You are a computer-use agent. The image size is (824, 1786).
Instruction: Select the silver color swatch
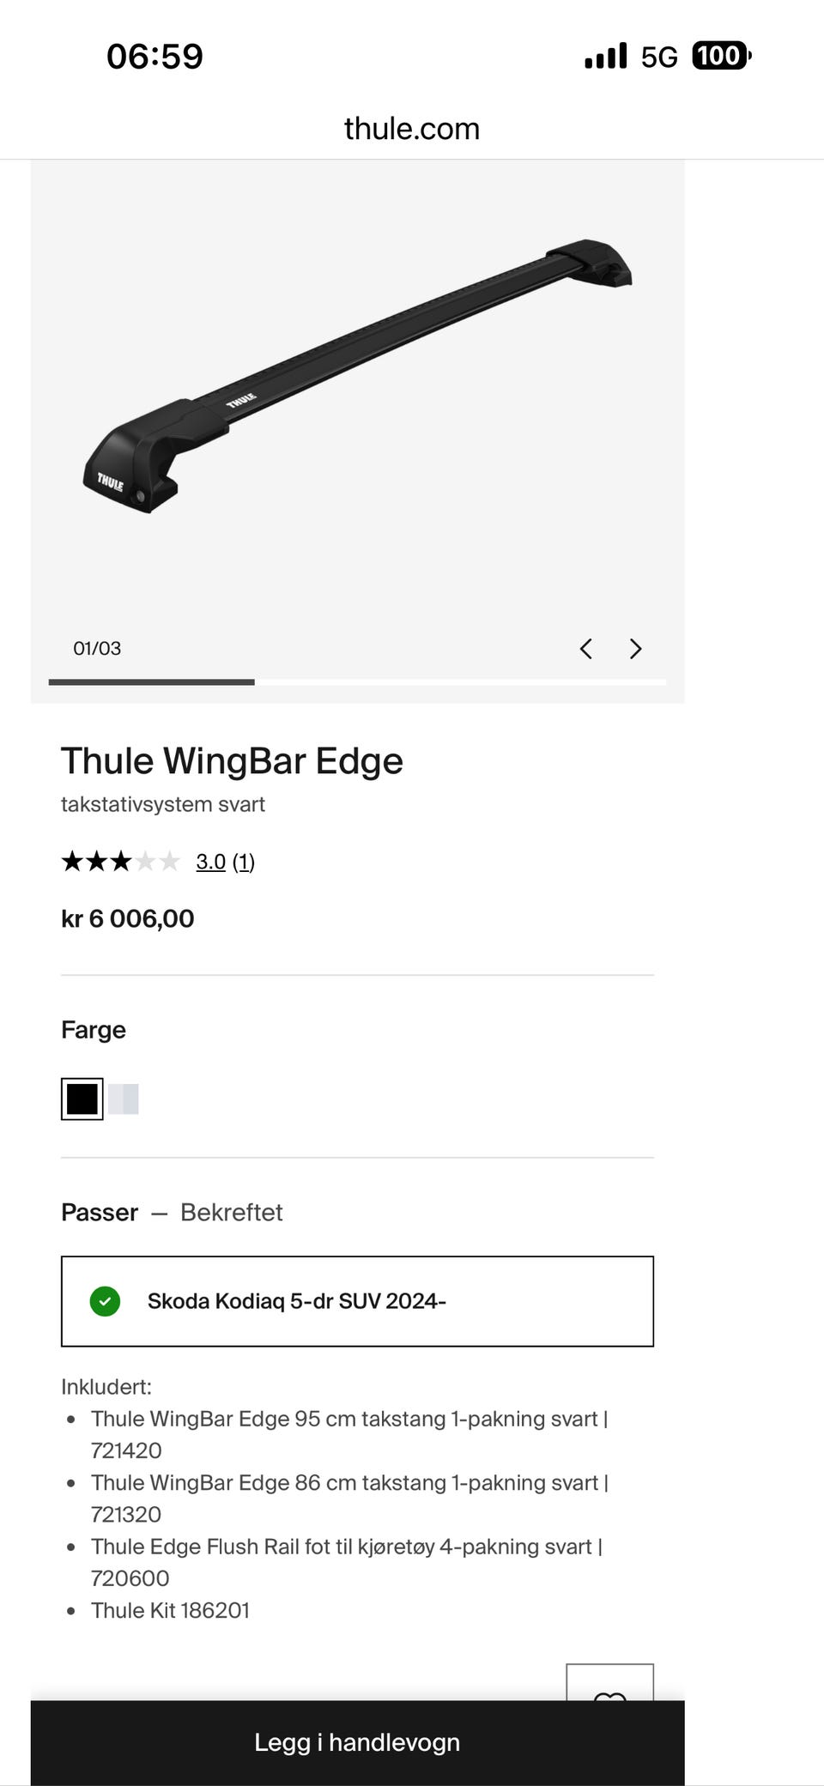click(x=124, y=1099)
